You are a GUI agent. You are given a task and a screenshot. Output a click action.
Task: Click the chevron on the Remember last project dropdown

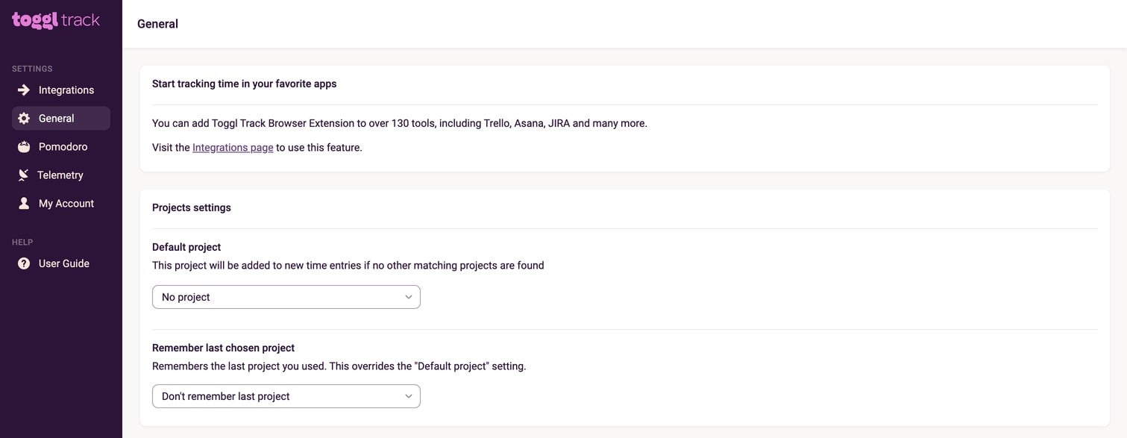(x=409, y=396)
